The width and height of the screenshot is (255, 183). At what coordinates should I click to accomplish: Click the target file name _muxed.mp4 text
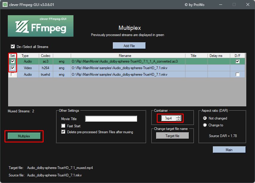click(x=60, y=168)
